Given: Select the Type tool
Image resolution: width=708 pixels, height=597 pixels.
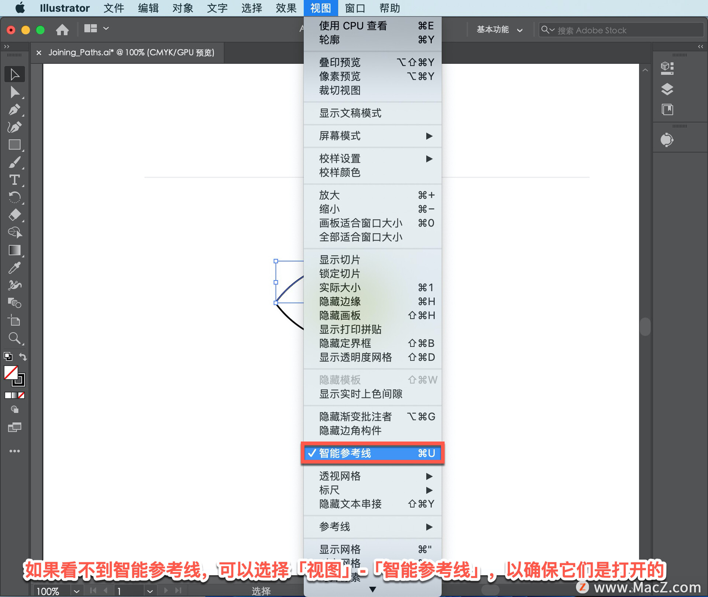Looking at the screenshot, I should 14,180.
